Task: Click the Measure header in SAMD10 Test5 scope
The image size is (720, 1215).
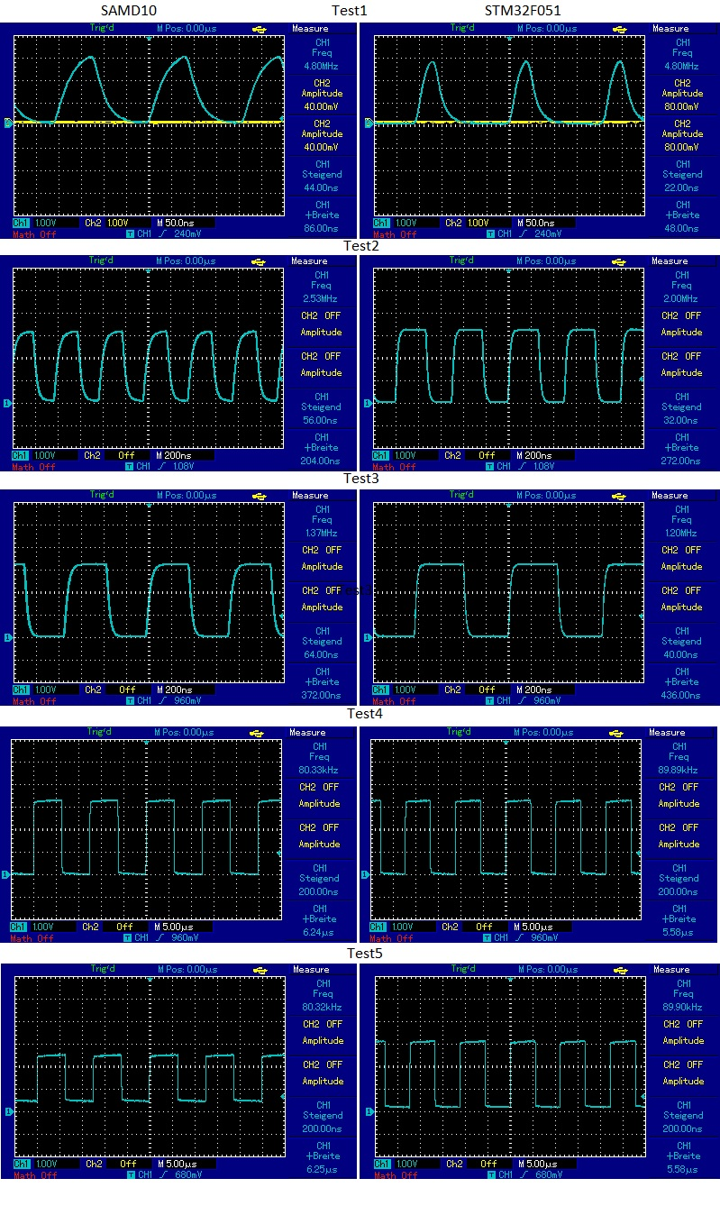Action: [x=311, y=970]
